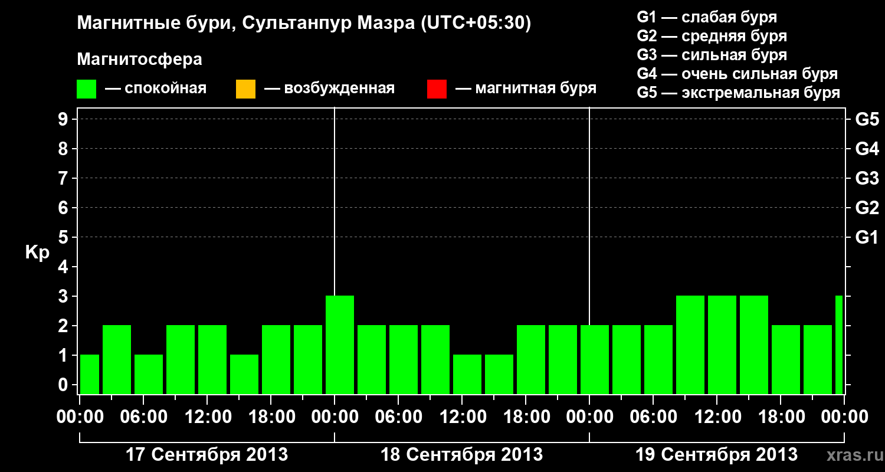Click the green 'спокойная' legend swatch

click(x=87, y=89)
